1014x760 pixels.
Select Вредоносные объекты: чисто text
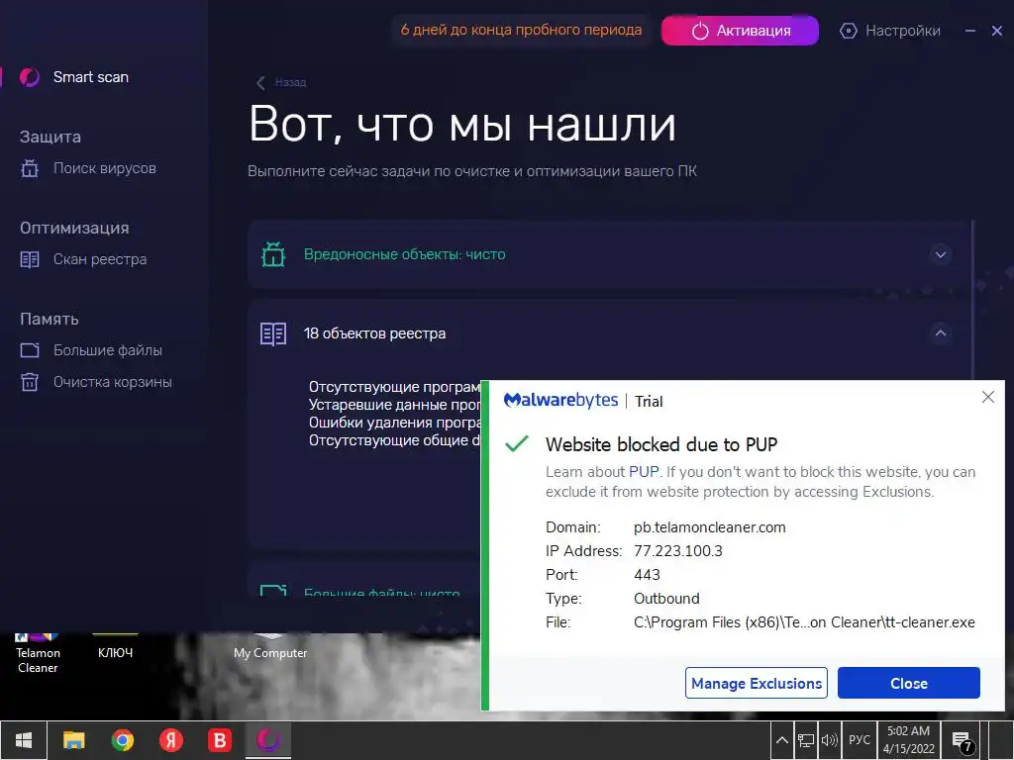(x=405, y=254)
